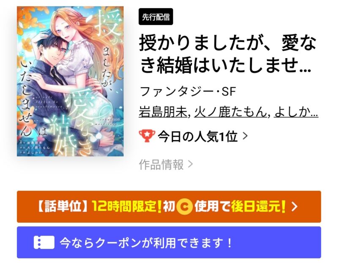Tap the red trophy ranking icon
The width and height of the screenshot is (338, 263).
[147, 136]
